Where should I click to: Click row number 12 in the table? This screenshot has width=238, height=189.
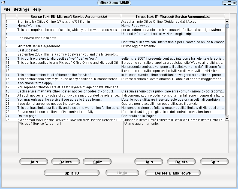click(x=11, y=67)
